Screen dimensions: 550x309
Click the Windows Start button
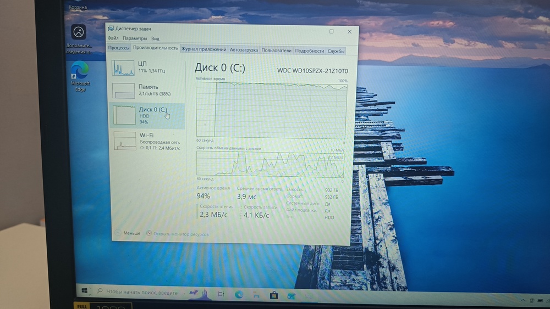(x=85, y=291)
